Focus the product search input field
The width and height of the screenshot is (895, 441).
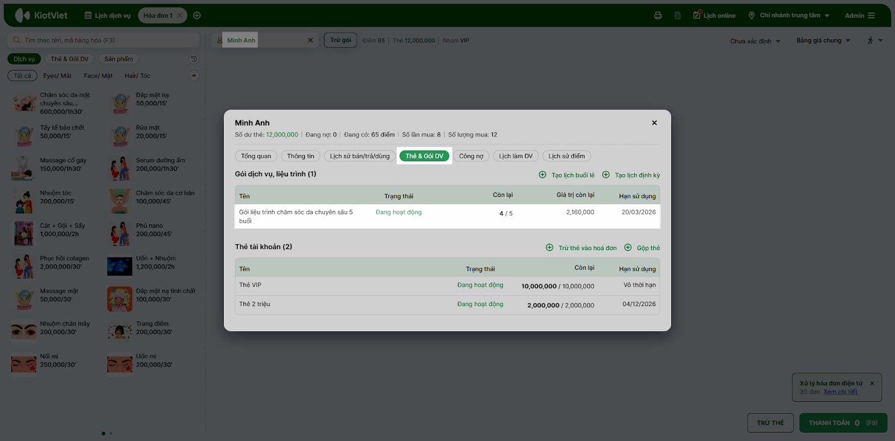[x=103, y=40]
